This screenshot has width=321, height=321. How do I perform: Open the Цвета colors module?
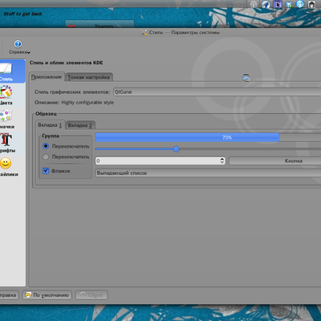point(6,91)
